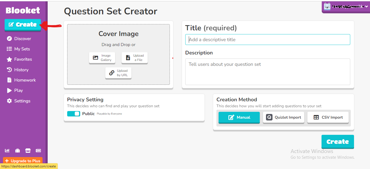
Task: Open History from the sidebar
Action: 18,70
